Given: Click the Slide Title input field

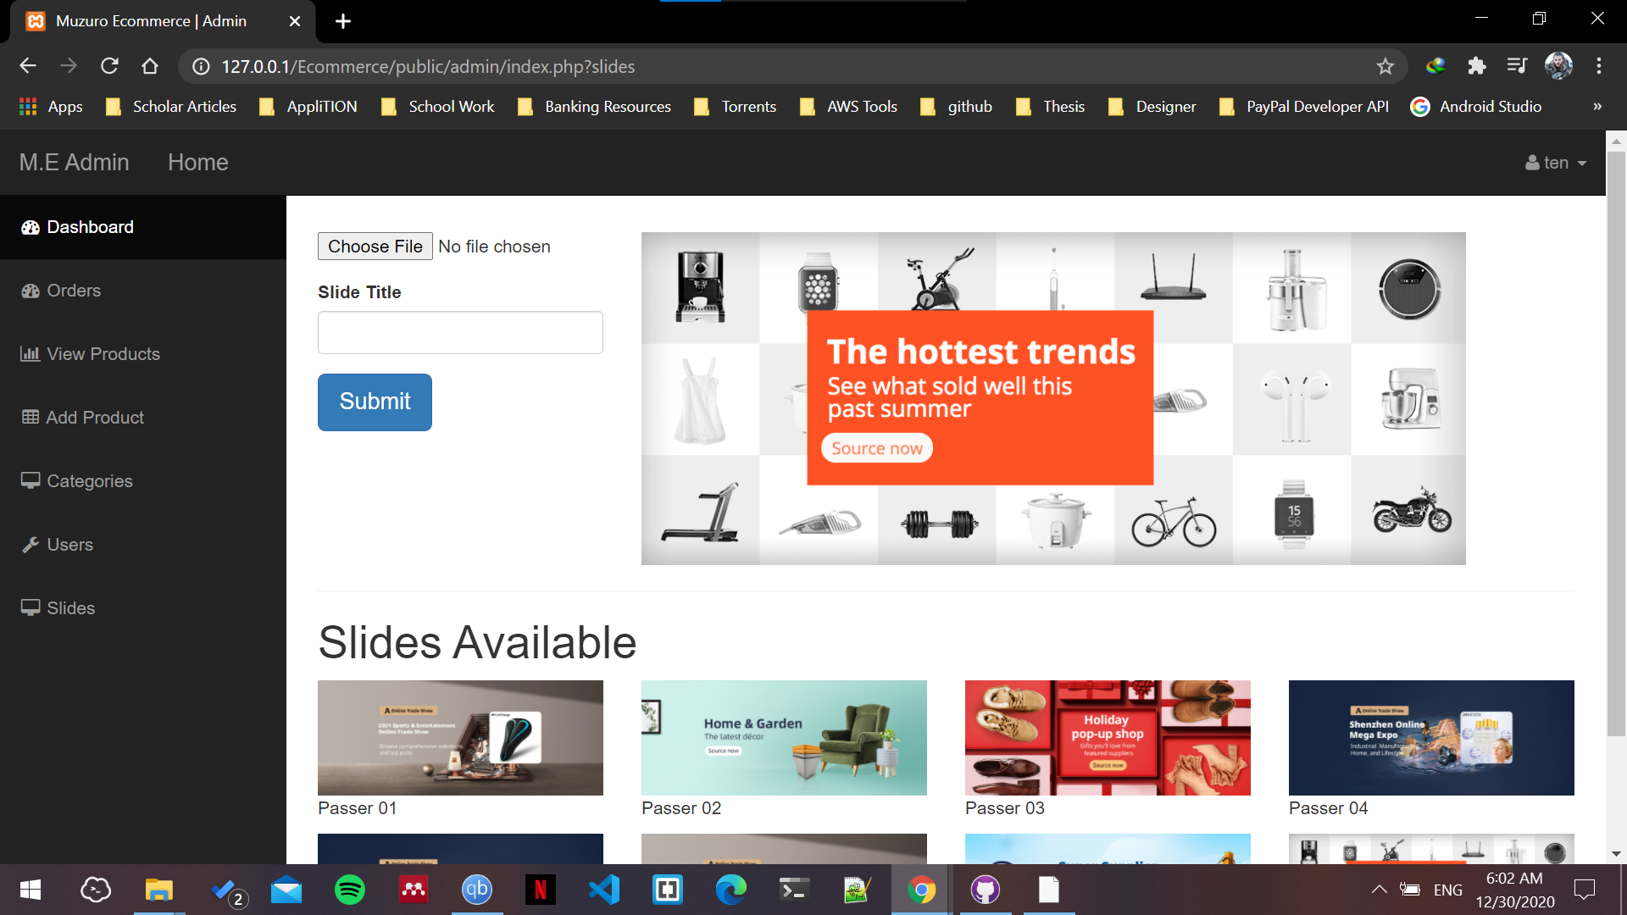Looking at the screenshot, I should pos(460,332).
